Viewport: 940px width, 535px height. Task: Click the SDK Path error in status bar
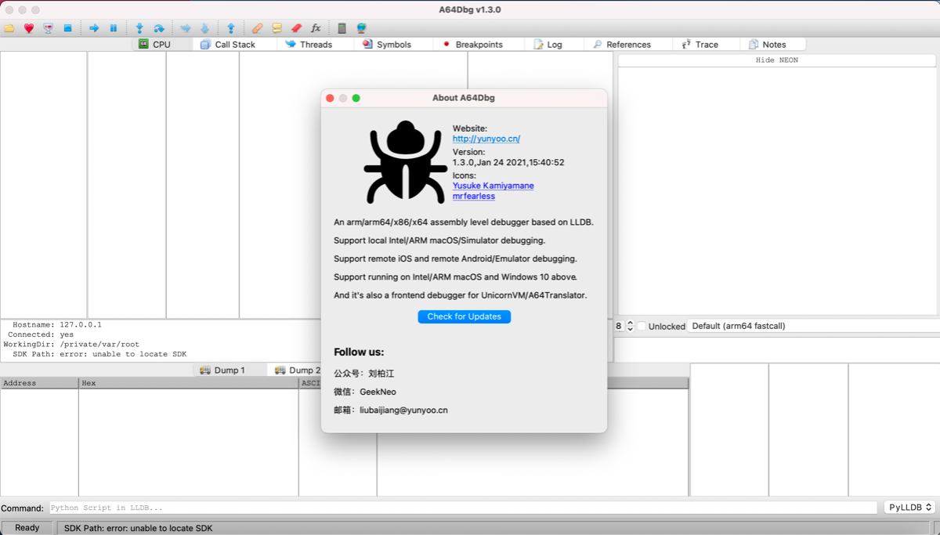coord(138,528)
